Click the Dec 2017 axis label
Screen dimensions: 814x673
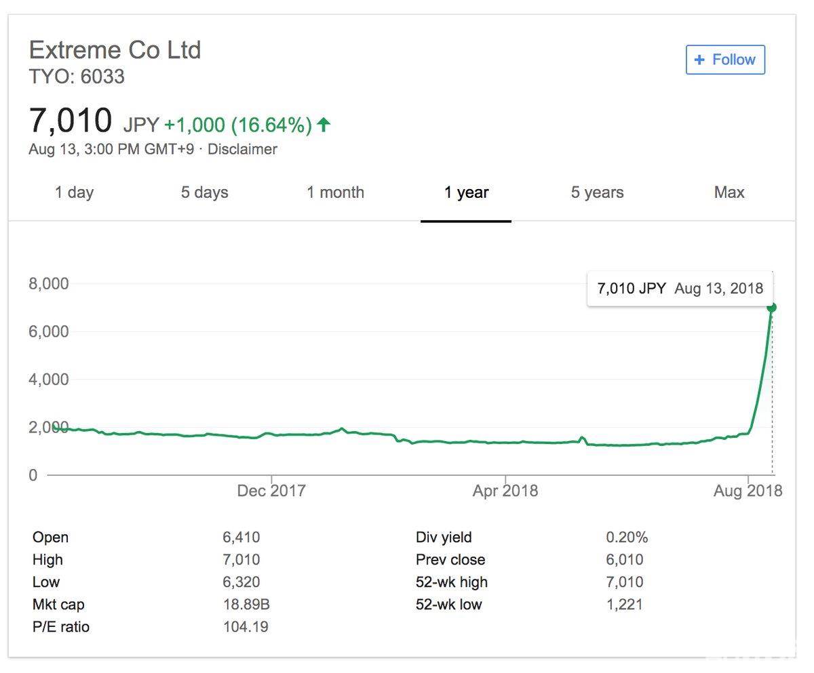coord(271,491)
